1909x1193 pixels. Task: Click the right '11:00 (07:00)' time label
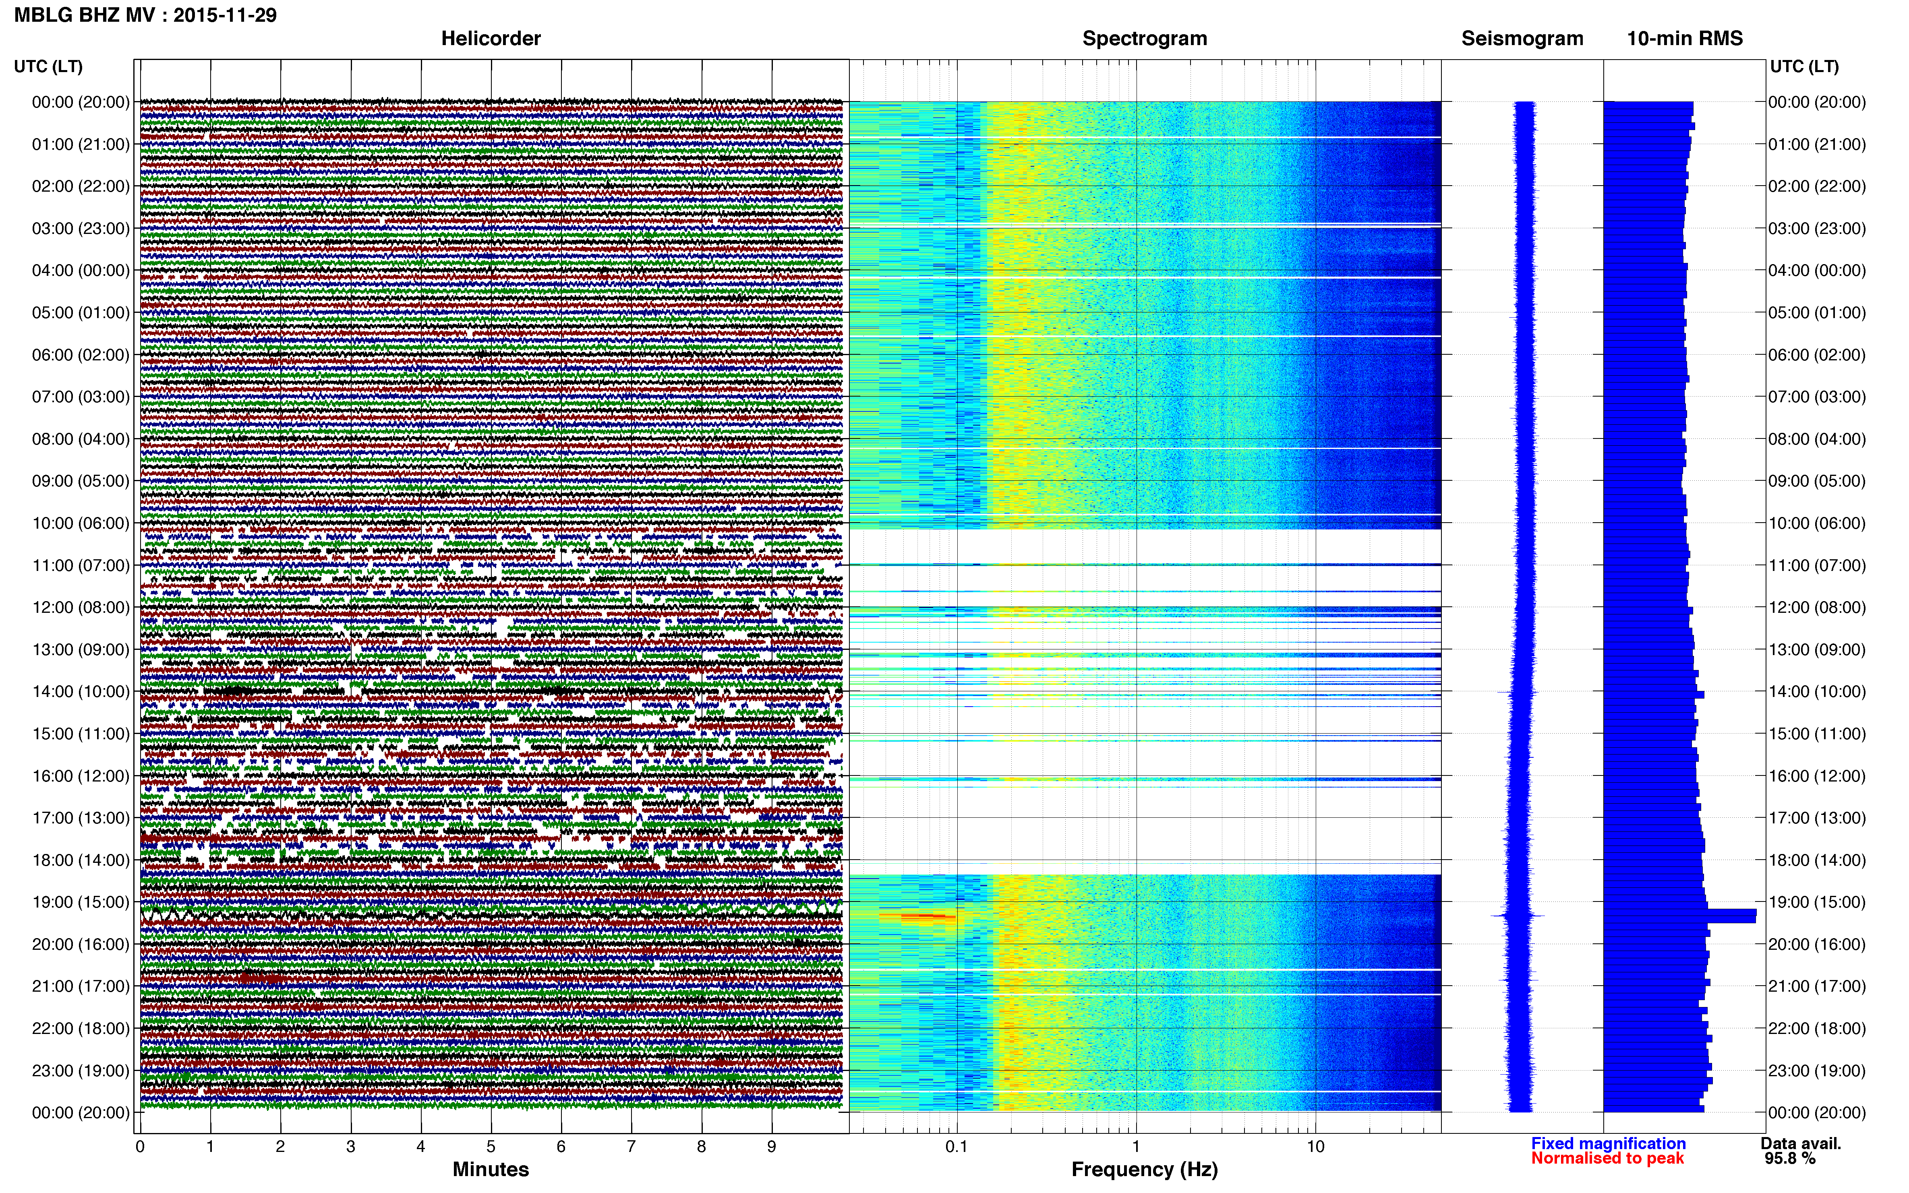1817,565
